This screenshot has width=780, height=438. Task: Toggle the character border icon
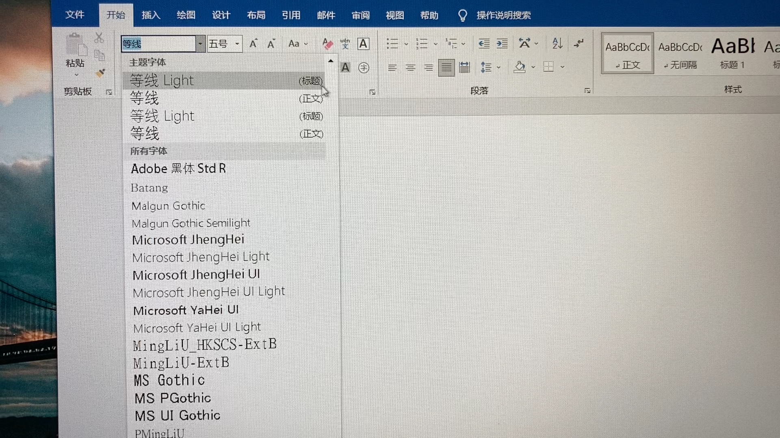pos(363,44)
